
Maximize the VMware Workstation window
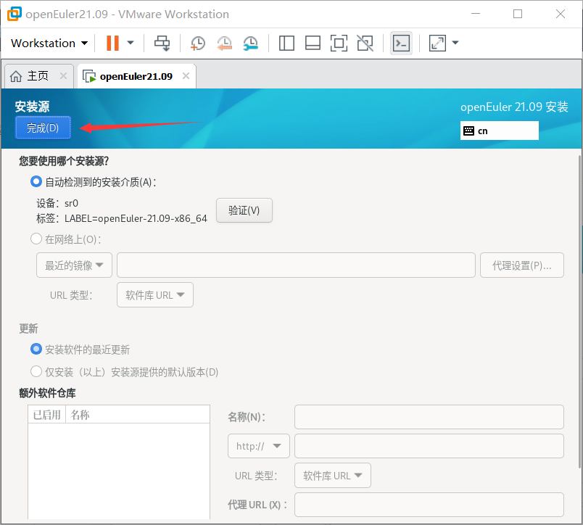click(518, 14)
